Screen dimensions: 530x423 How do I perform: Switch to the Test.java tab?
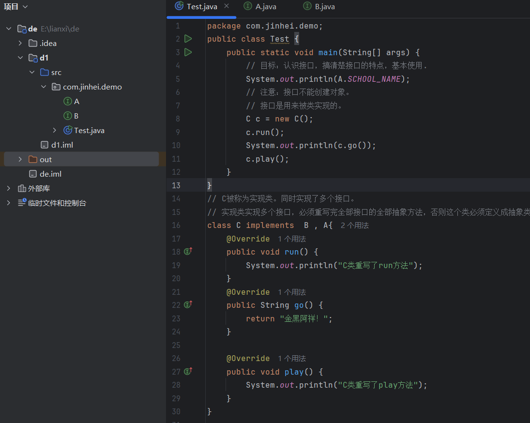pyautogui.click(x=202, y=7)
